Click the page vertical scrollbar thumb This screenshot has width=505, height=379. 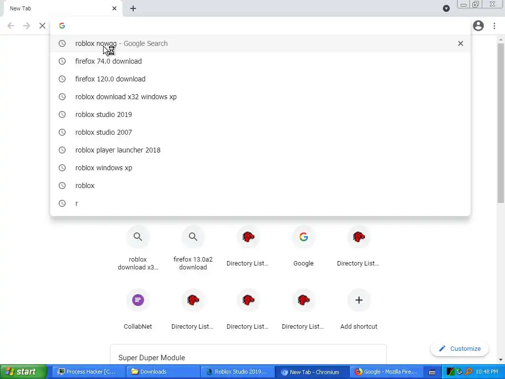click(x=500, y=122)
